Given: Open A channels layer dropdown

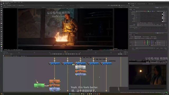Looking at the screenshot, I should [139, 41].
